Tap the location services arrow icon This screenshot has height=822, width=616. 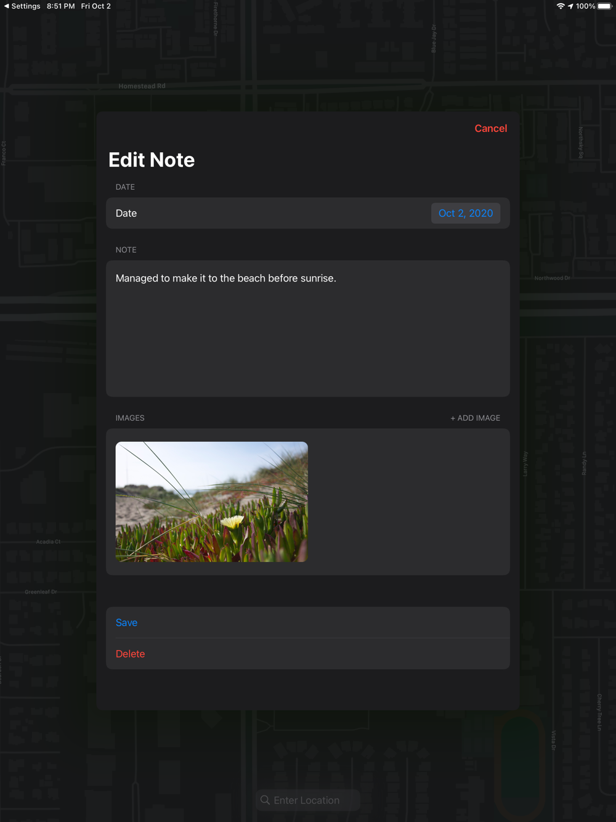(571, 6)
